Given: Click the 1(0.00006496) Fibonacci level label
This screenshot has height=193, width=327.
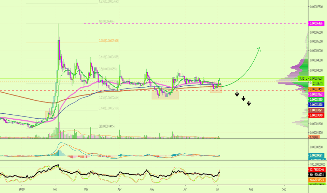Looking at the screenshot, I should coord(107,21).
